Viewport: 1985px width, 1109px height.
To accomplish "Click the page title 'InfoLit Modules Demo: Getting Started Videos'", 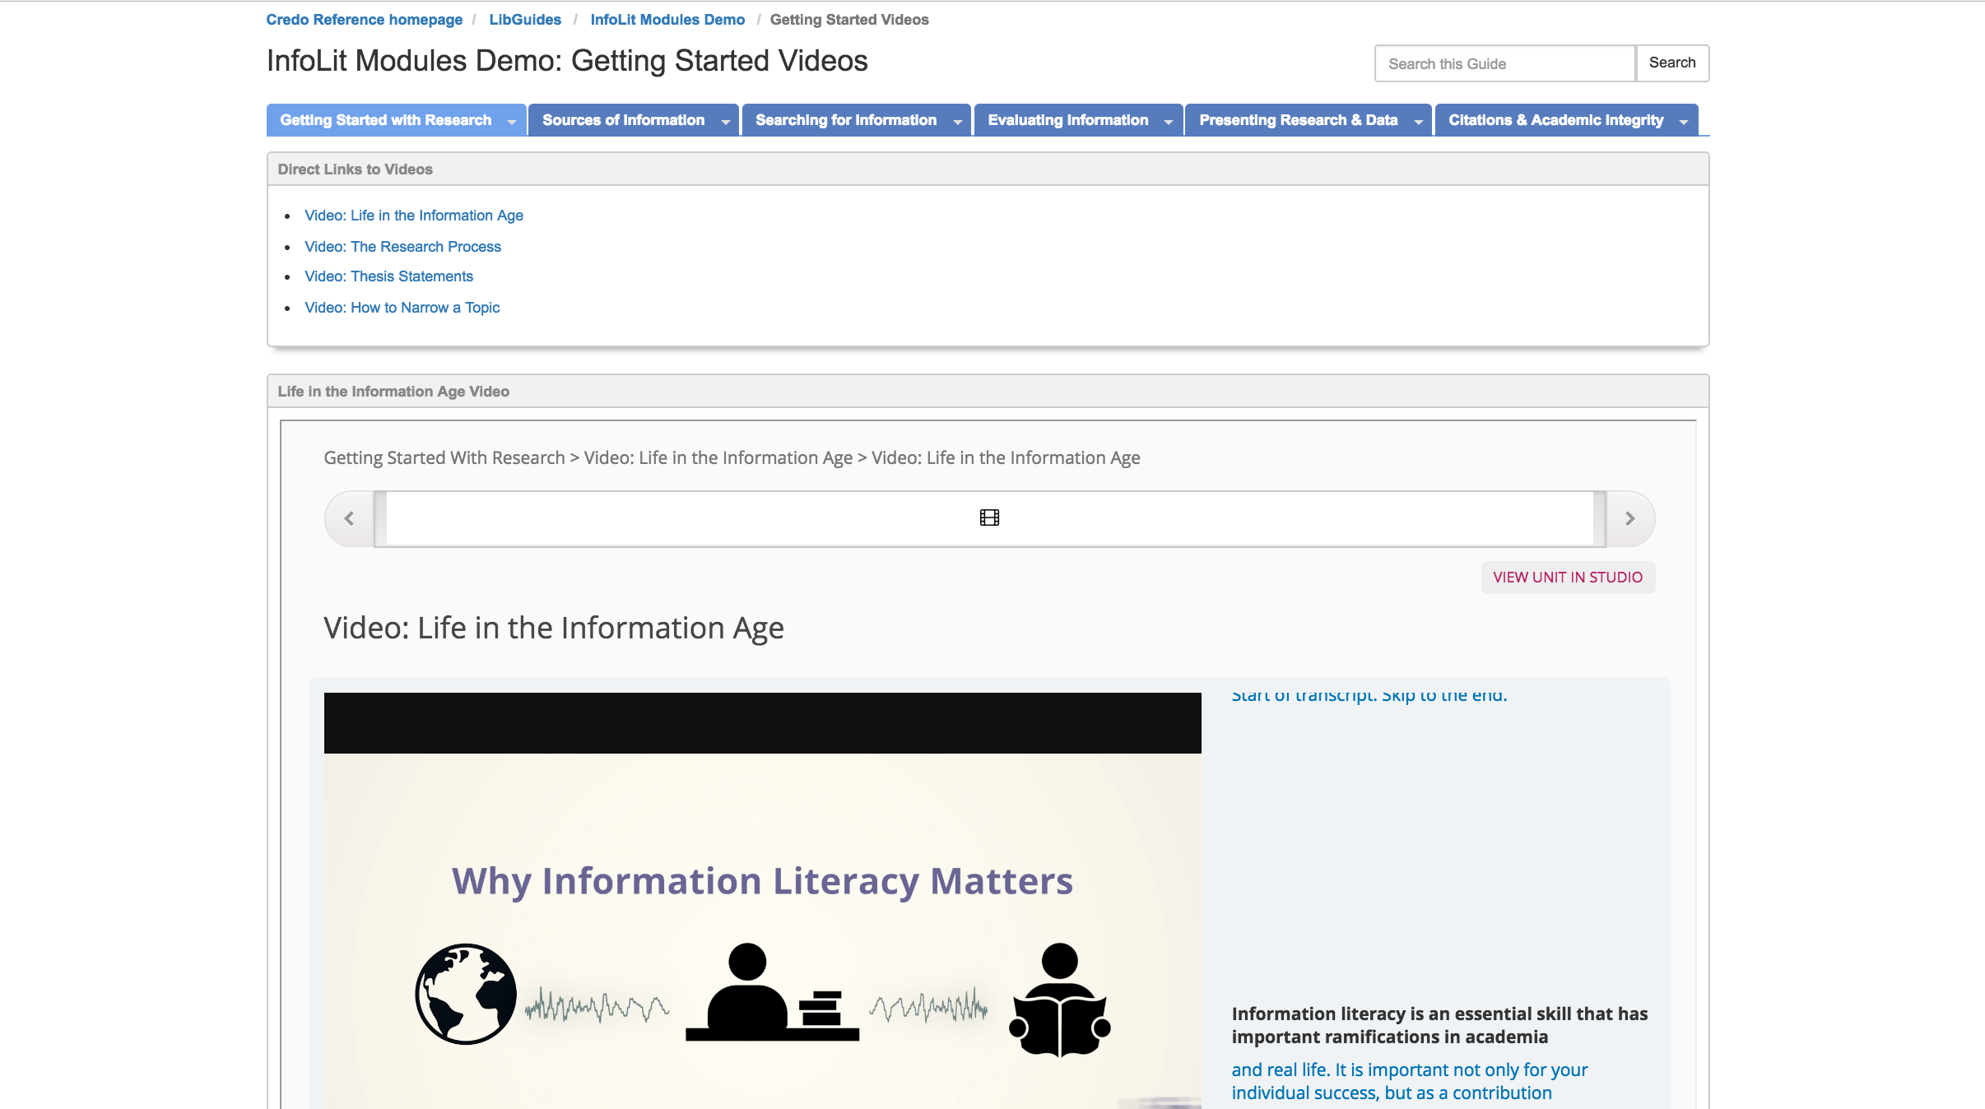I will click(567, 61).
